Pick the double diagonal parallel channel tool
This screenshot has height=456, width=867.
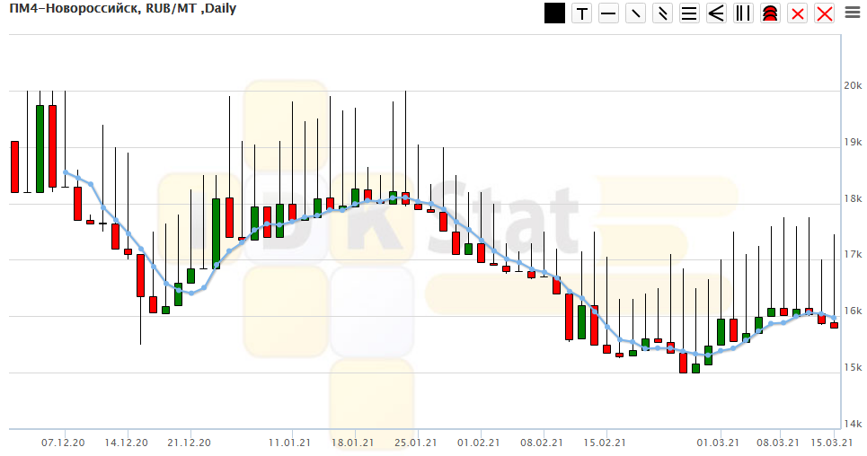pyautogui.click(x=663, y=13)
